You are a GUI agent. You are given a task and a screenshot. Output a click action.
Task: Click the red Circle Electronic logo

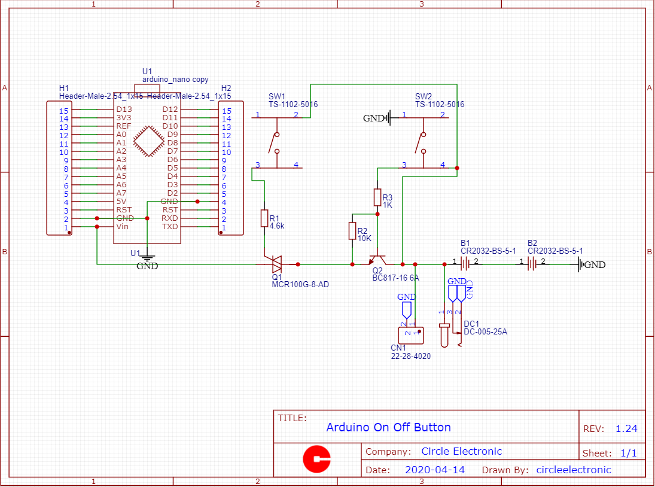318,456
